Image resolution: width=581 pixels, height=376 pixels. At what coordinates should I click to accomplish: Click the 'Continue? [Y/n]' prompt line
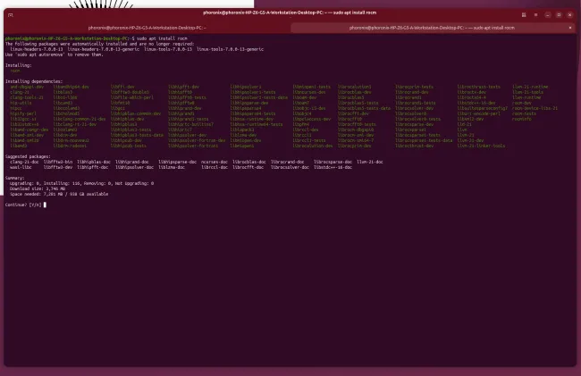click(26, 205)
